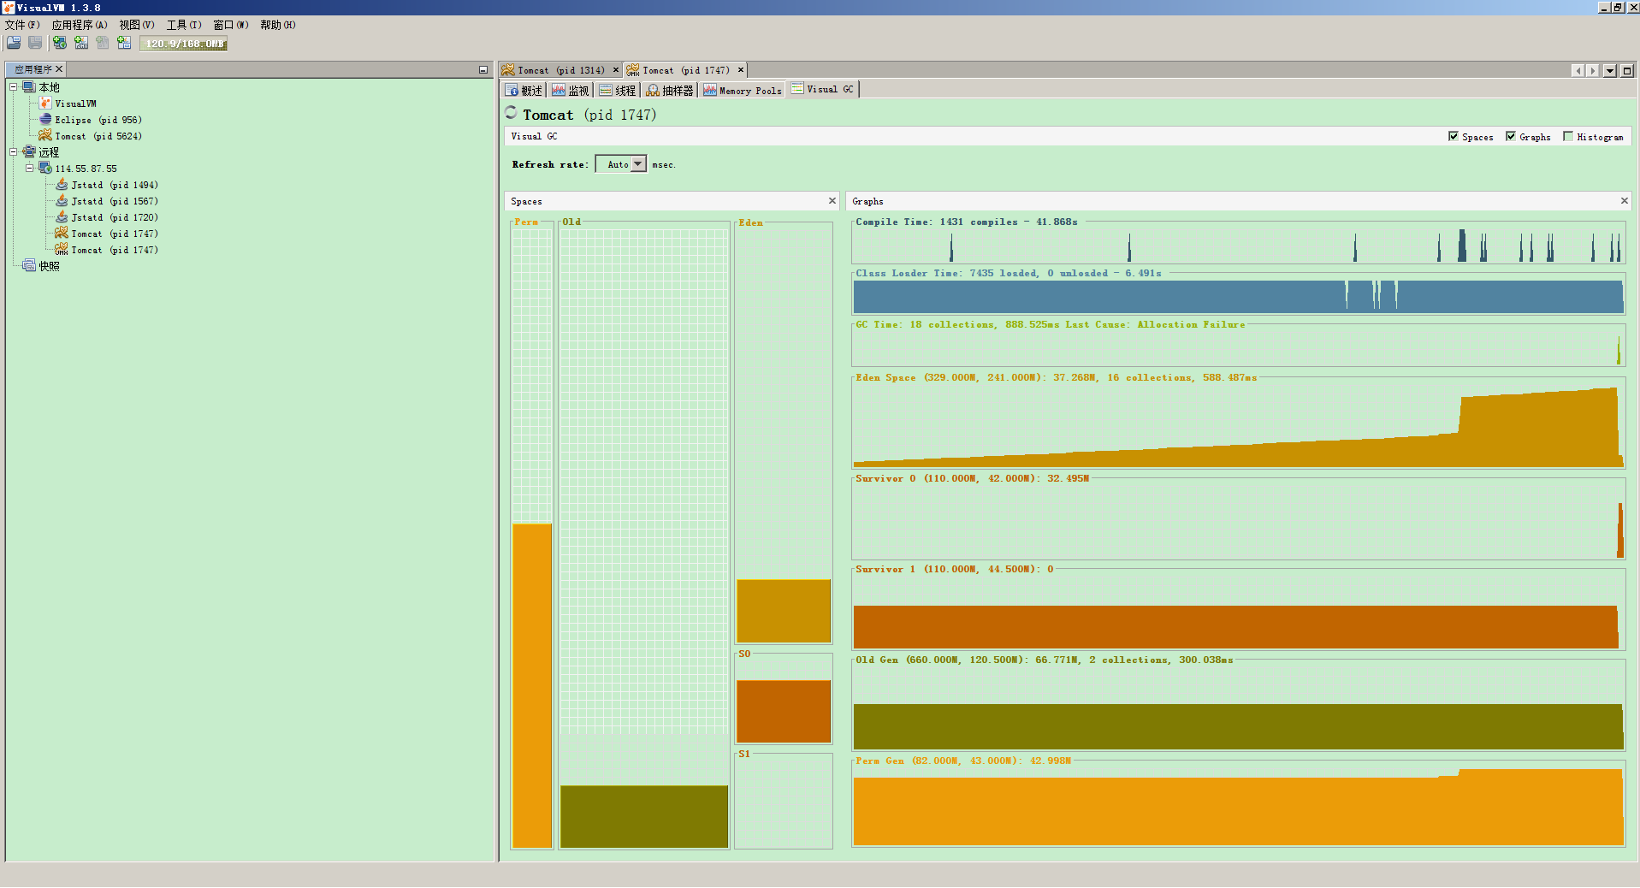Collapse the 本地 local tree node

click(x=14, y=86)
